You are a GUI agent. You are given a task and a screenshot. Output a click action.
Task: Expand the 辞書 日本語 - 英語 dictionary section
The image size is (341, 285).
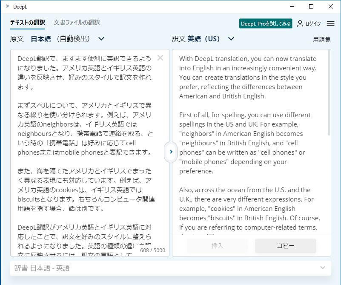coord(322,268)
